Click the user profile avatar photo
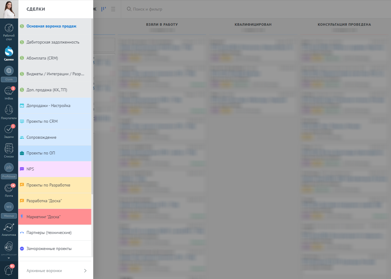This screenshot has width=391, height=279. coord(9,9)
